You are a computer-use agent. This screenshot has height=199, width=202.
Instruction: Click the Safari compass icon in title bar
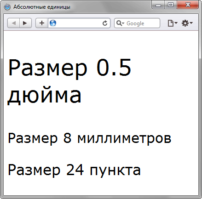tap(7, 7)
